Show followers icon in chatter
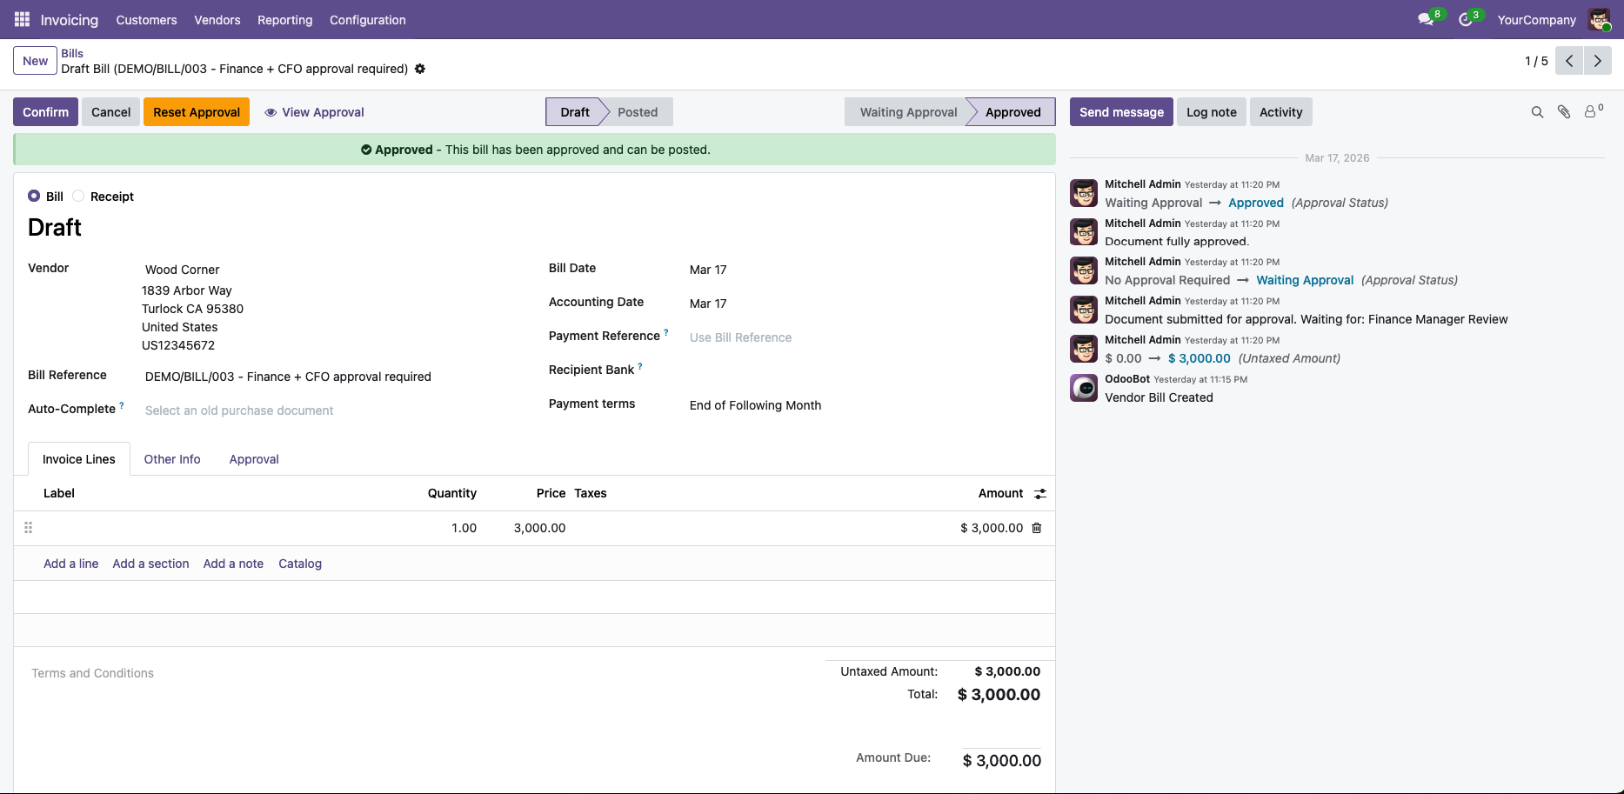 [x=1591, y=112]
